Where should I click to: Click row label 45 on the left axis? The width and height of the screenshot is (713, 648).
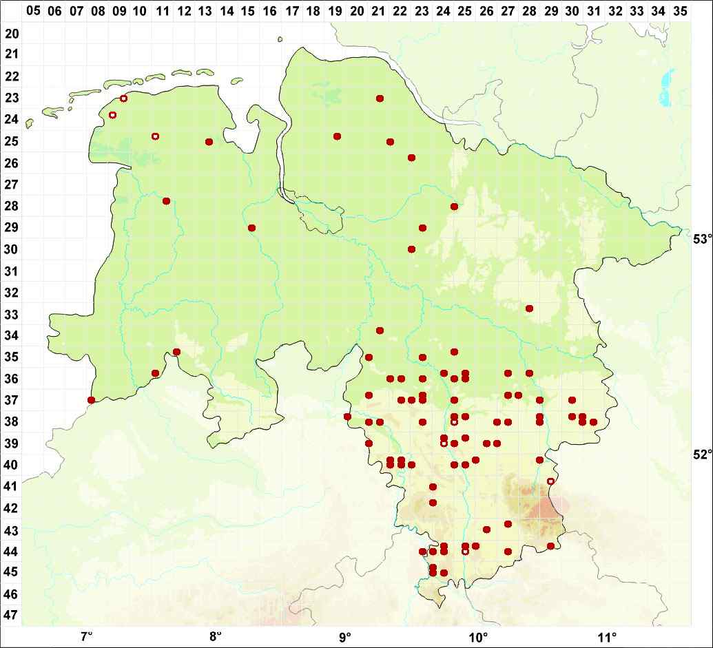point(12,572)
